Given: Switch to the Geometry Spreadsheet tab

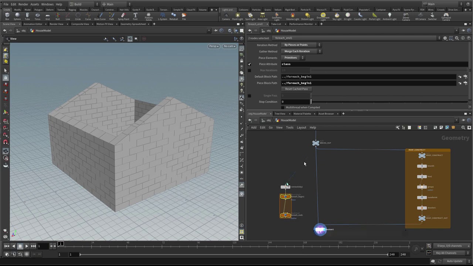Looking at the screenshot, I should 133,24.
